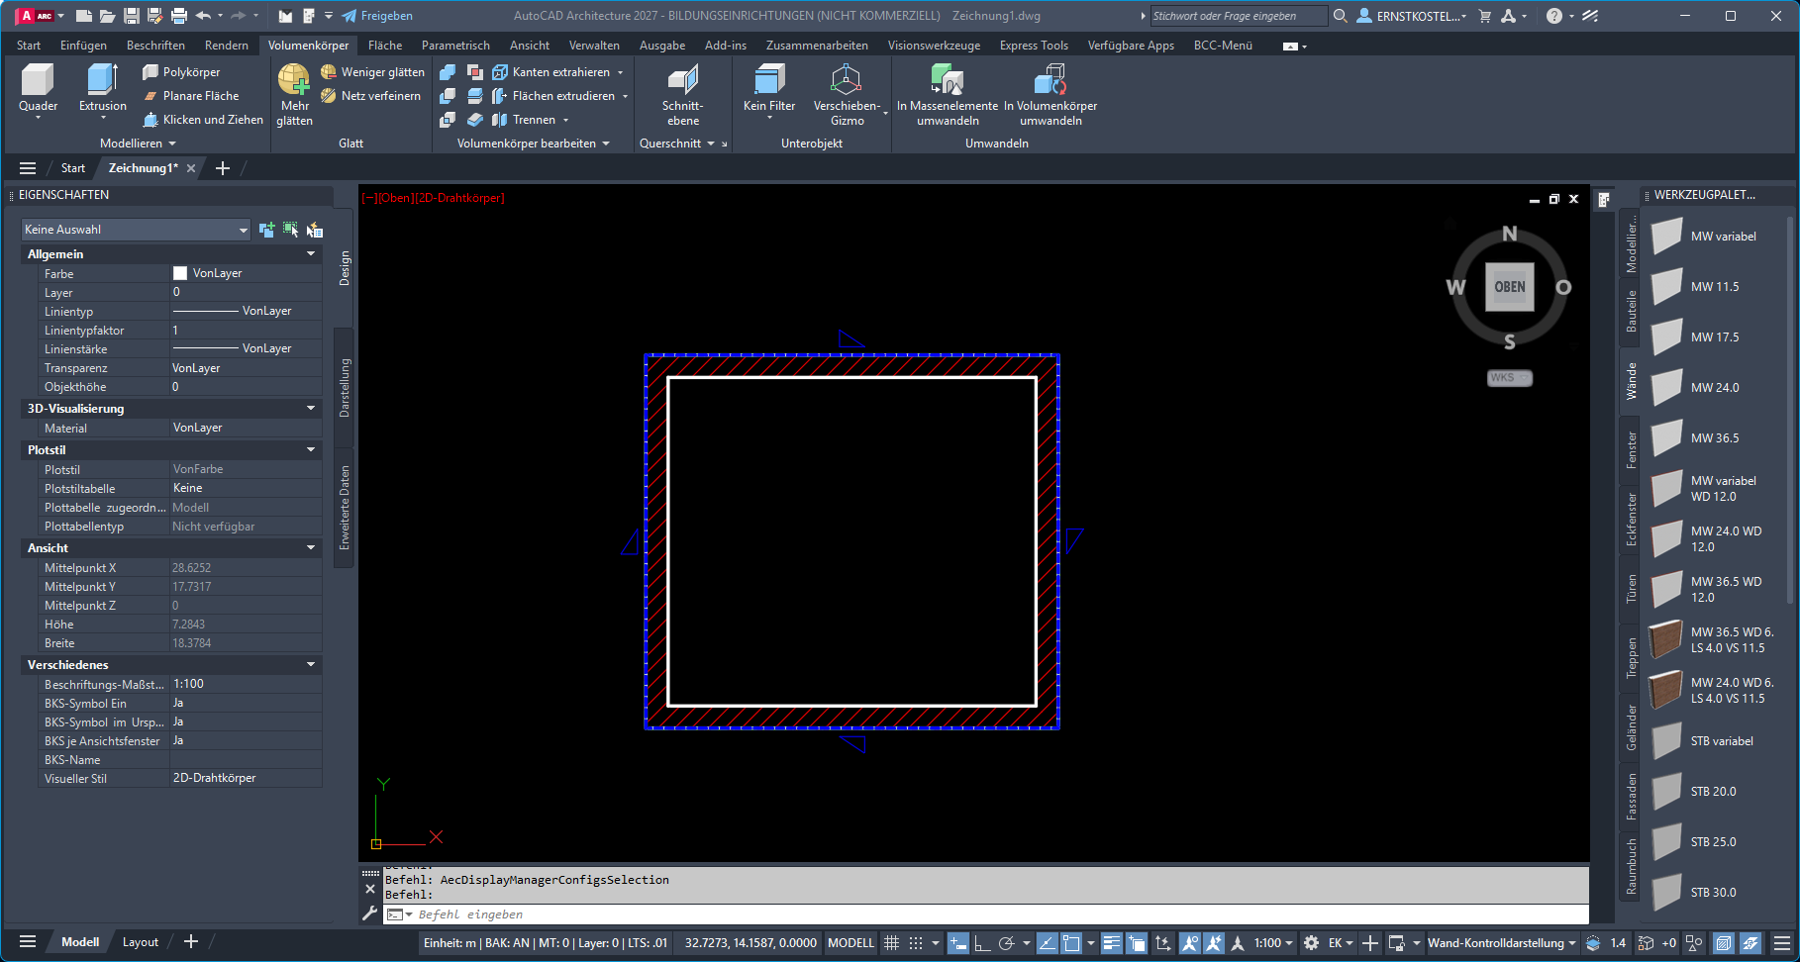
Task: Click the Farbe VonLayer color swatch
Action: point(180,273)
